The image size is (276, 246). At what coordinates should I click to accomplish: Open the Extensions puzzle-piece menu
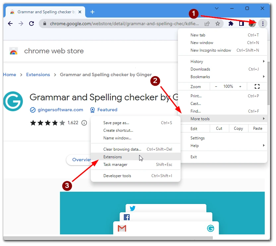231,24
